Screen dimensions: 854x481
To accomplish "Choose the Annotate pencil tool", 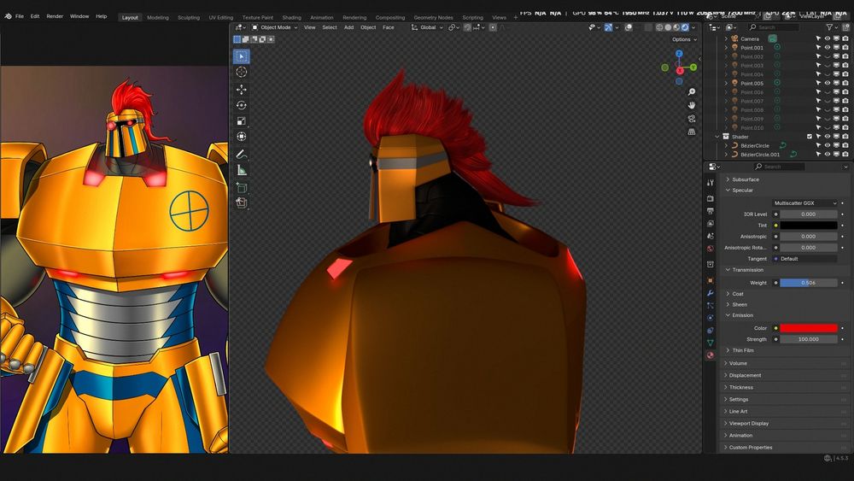I will (242, 155).
